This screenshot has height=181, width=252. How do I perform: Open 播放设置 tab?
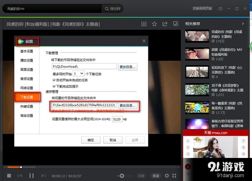(27, 60)
